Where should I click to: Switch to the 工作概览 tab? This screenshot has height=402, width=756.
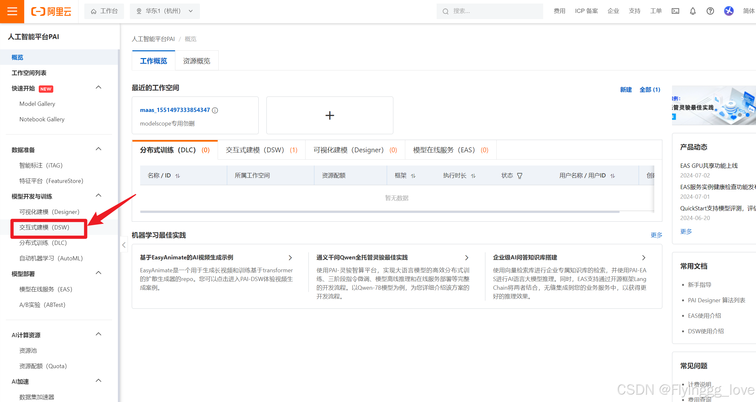point(153,61)
